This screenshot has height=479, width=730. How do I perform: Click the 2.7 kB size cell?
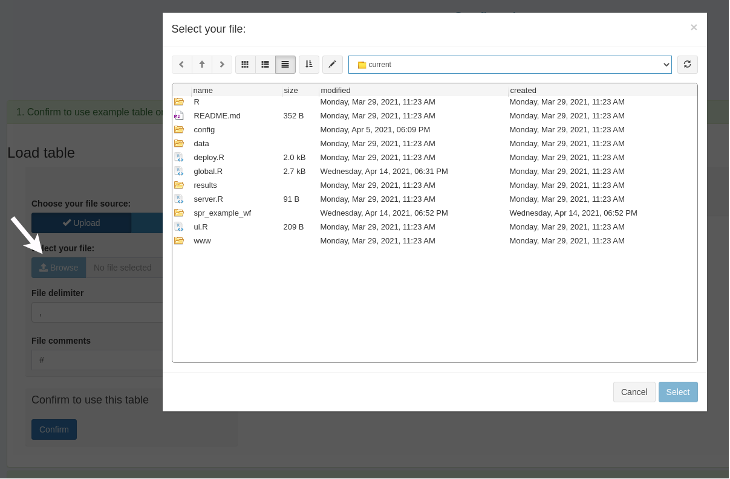[x=295, y=171]
